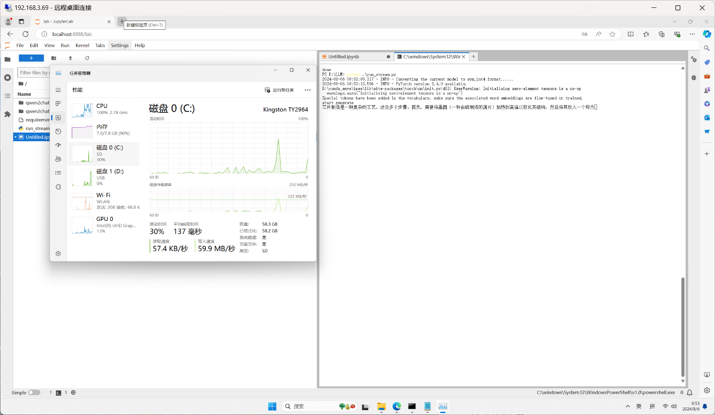Click the Filter files by name field
The image size is (715, 415).
(x=33, y=73)
